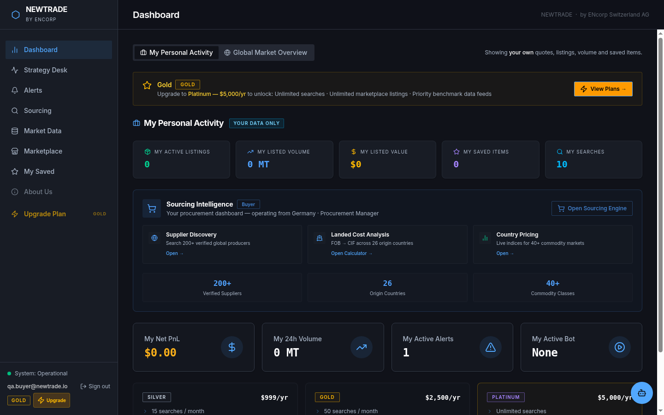Click the store icon beside Marketplace
Screen dimensions: 664x415
[15, 151]
